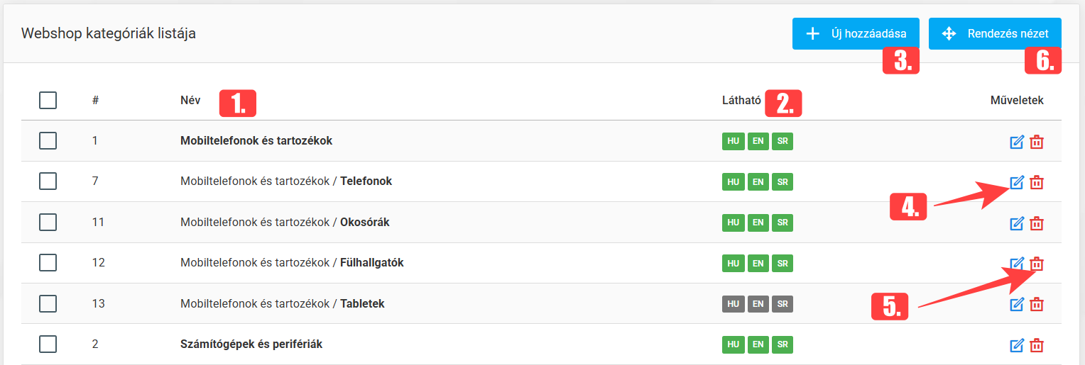The width and height of the screenshot is (1085, 365).
Task: Delete the Telefonok subcategory via trash icon
Action: (x=1037, y=182)
